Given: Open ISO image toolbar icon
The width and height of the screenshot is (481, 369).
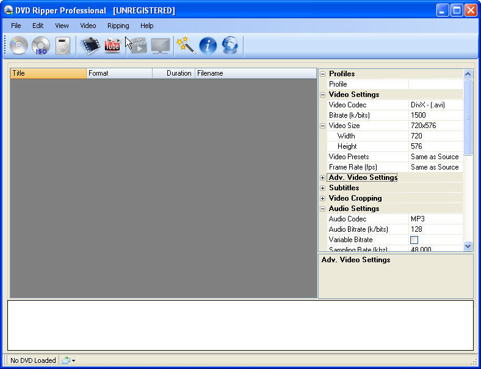Looking at the screenshot, I should coord(41,46).
